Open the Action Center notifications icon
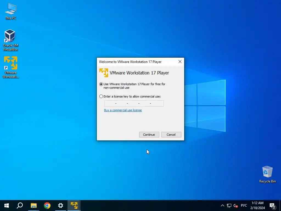The width and height of the screenshot is (281, 211). pos(272,206)
